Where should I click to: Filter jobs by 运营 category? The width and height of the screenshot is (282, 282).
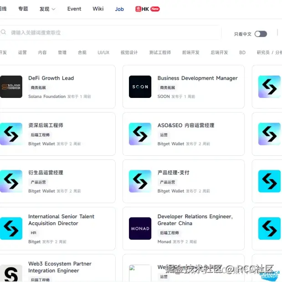22,52
